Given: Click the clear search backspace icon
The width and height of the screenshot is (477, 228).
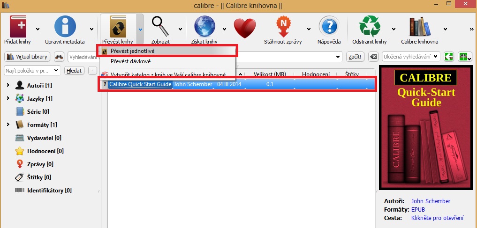Looking at the screenshot, I should point(373,57).
